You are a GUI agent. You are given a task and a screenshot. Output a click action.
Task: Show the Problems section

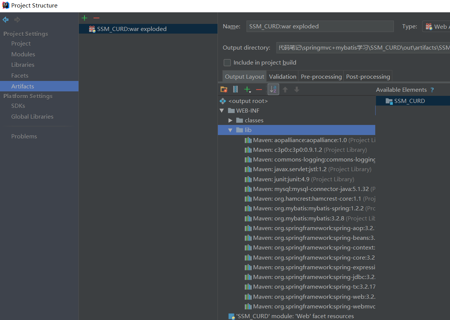(x=24, y=137)
